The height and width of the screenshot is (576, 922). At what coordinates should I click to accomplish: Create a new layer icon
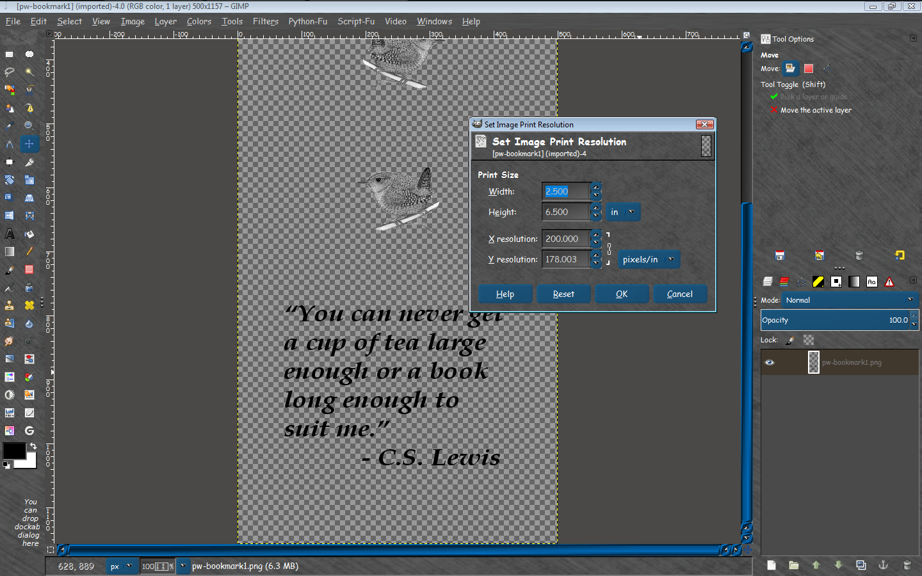tap(772, 565)
